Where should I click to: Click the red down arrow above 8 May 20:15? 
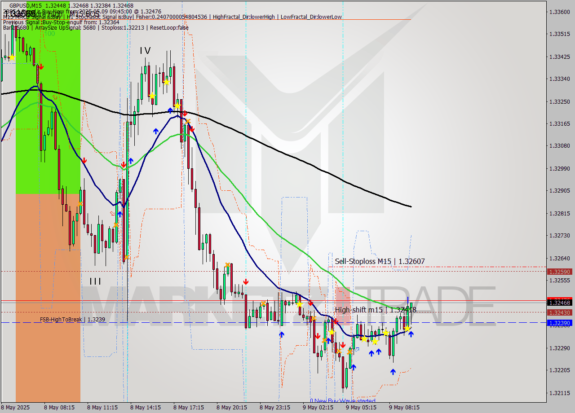click(246, 281)
